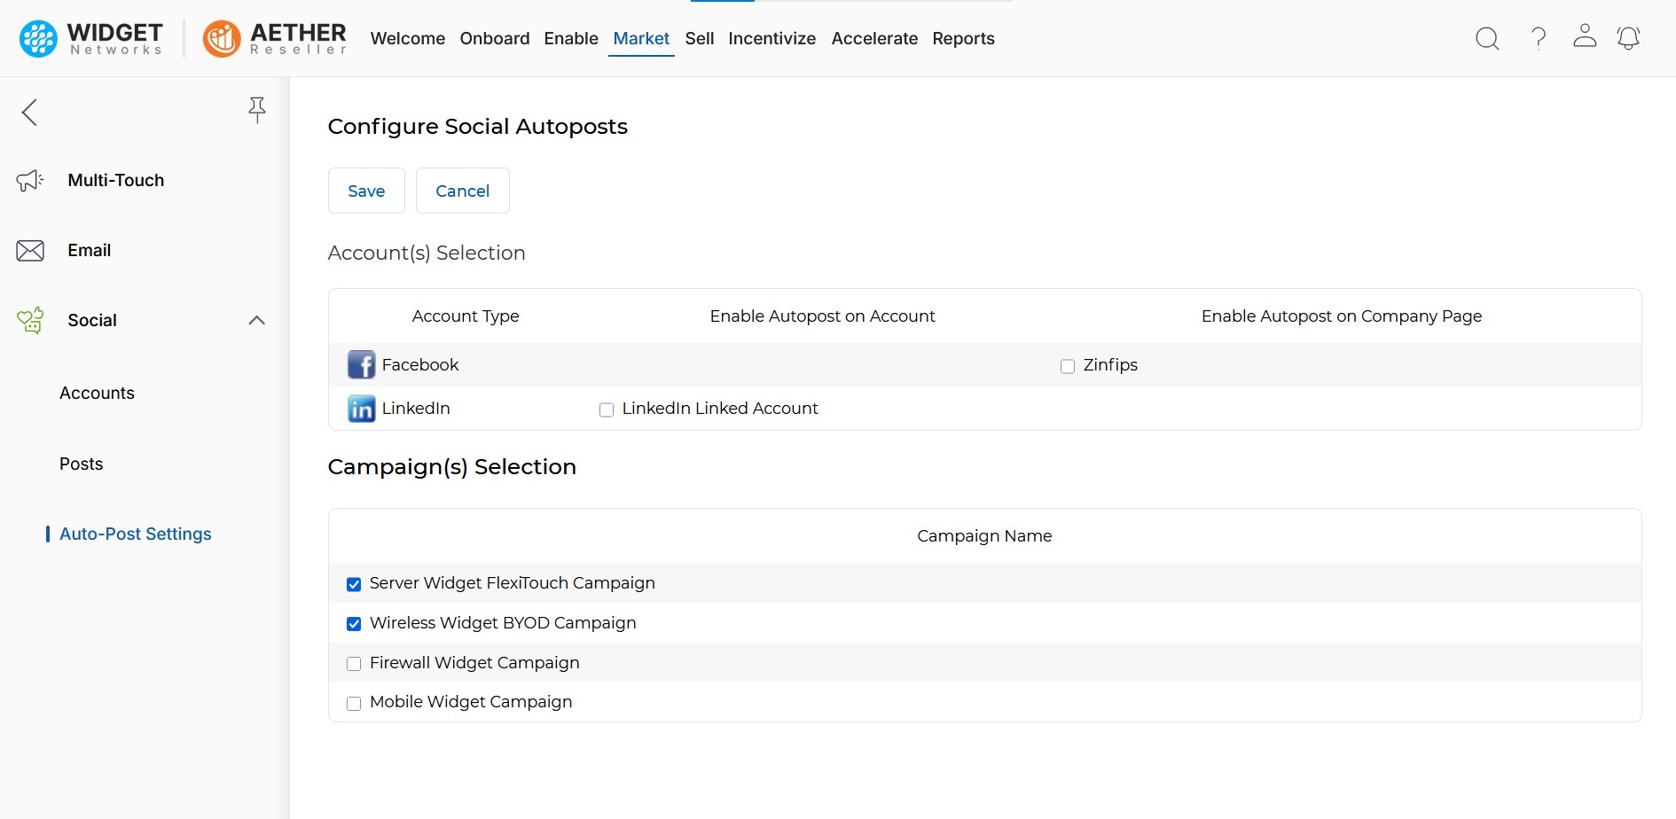Collapse the Social menu chevron

click(x=257, y=321)
